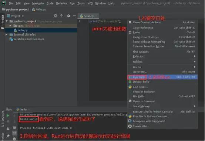Open the Navigate menu

[38, 3]
